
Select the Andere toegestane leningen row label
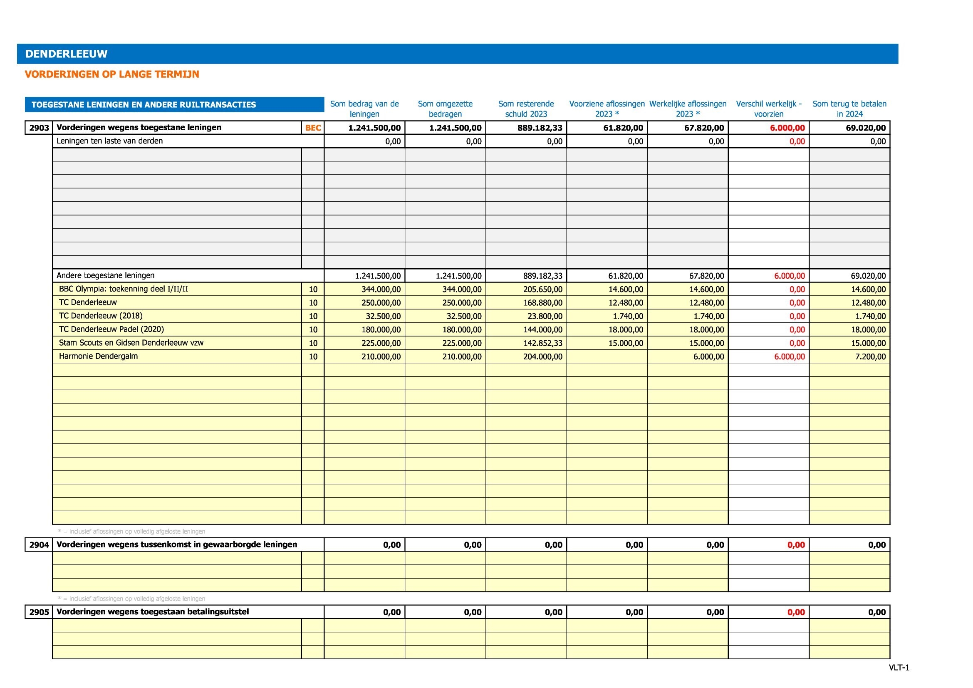coord(106,275)
